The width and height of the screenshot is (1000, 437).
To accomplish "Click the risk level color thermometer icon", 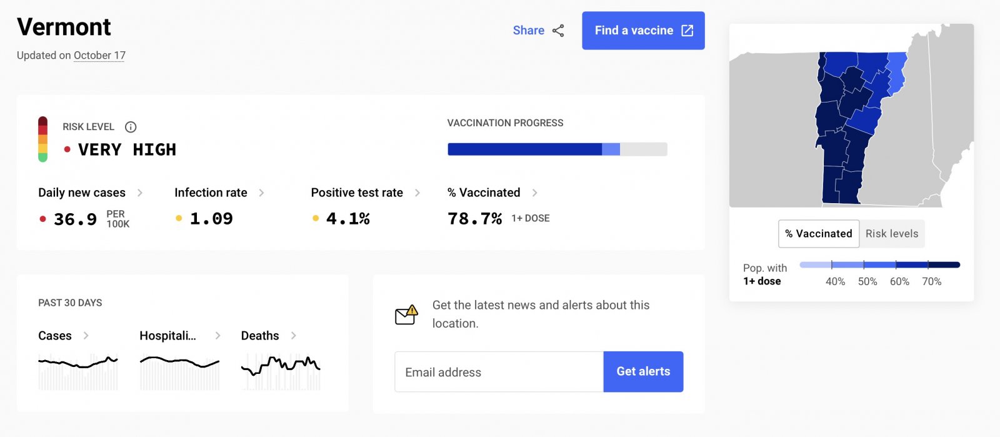I will click(42, 139).
